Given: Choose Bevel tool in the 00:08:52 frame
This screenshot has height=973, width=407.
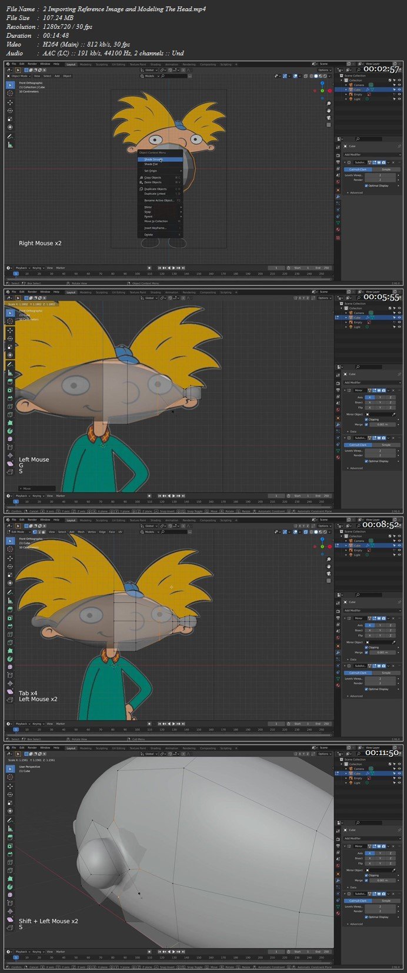Looking at the screenshot, I should click(x=10, y=627).
